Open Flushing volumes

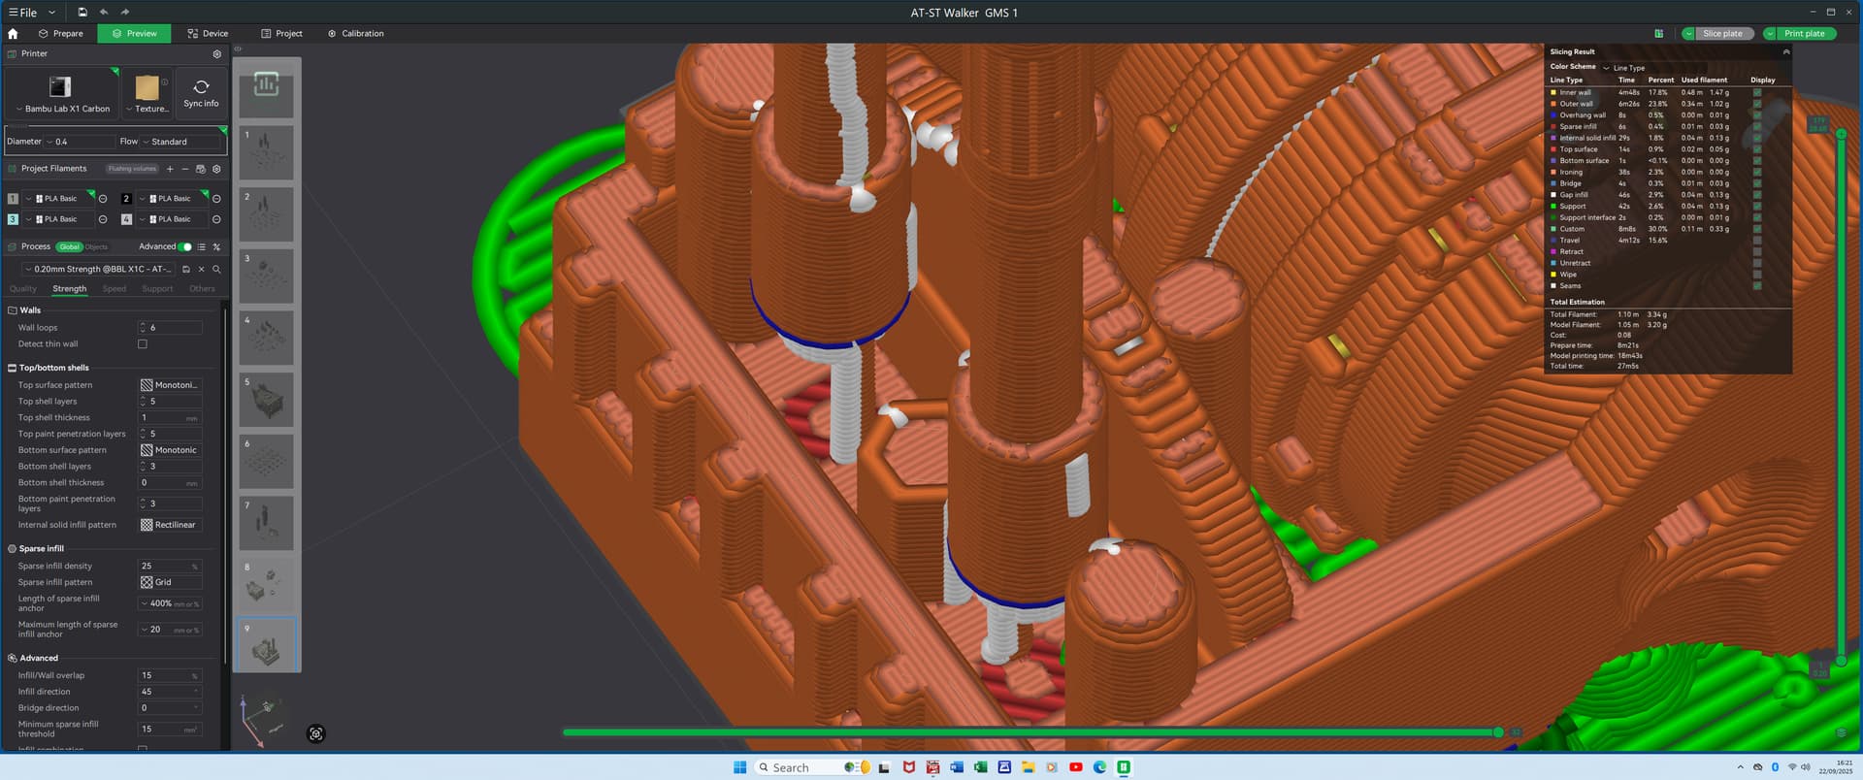pos(132,169)
